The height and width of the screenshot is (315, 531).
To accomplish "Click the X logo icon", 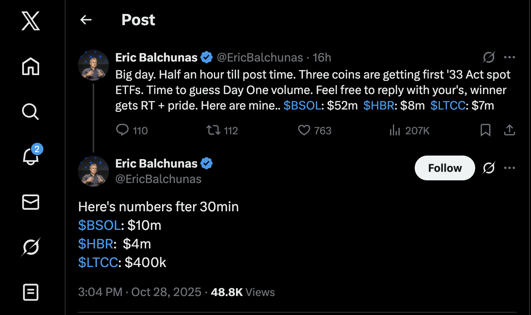I will 31,21.
